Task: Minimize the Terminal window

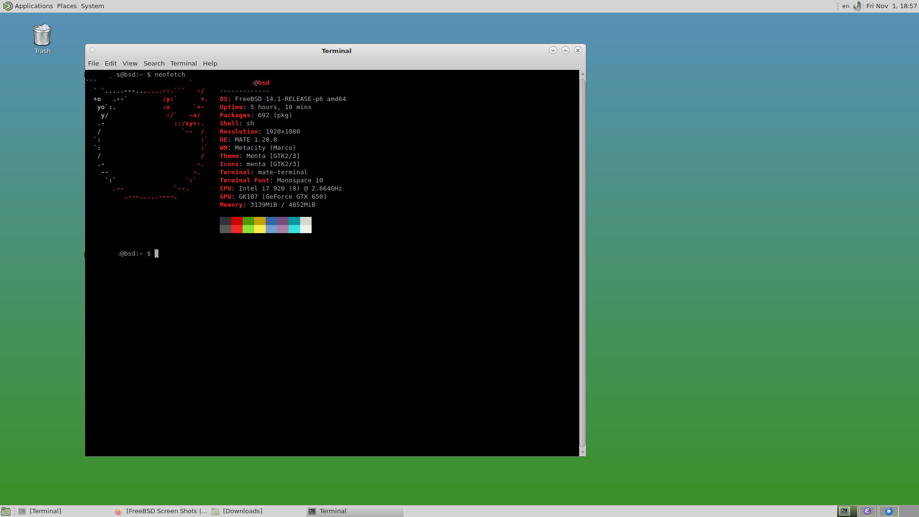Action: pyautogui.click(x=553, y=50)
